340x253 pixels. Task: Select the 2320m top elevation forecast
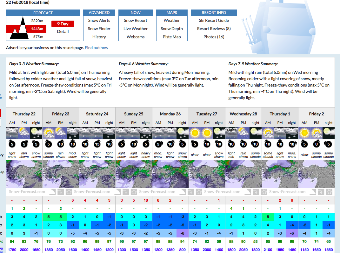pyautogui.click(x=37, y=21)
